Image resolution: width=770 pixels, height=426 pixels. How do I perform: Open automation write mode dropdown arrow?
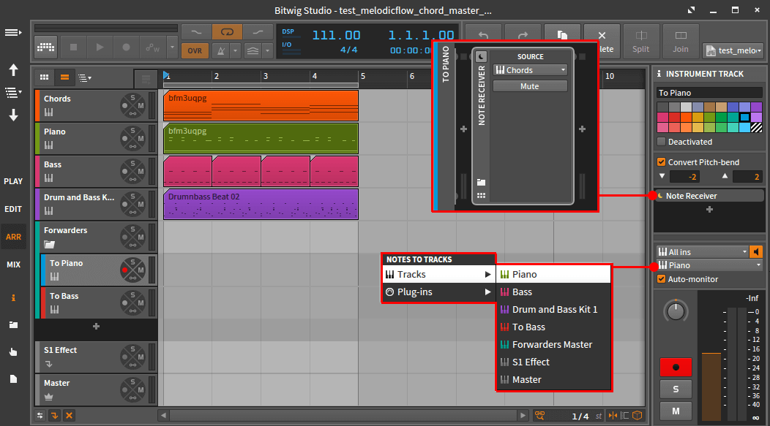(x=172, y=47)
